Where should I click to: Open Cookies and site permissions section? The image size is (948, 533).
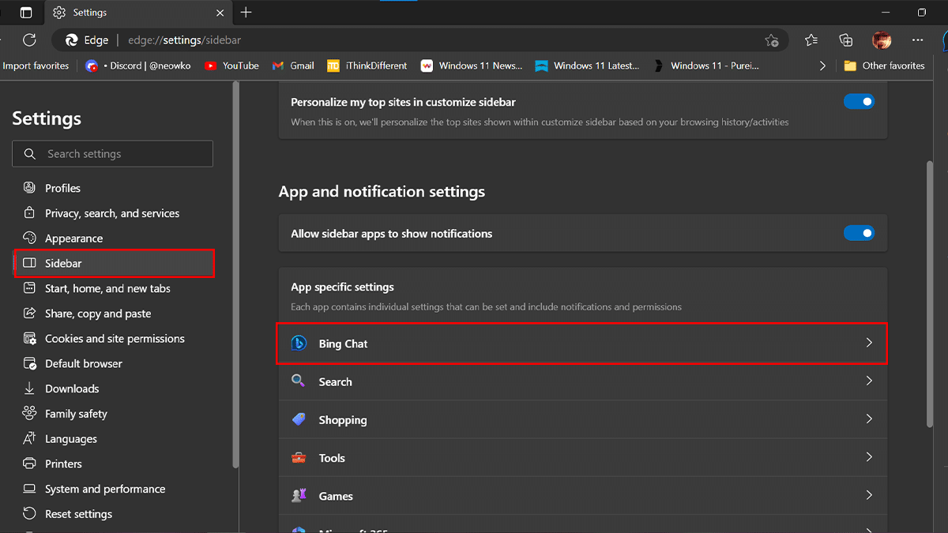(x=115, y=339)
